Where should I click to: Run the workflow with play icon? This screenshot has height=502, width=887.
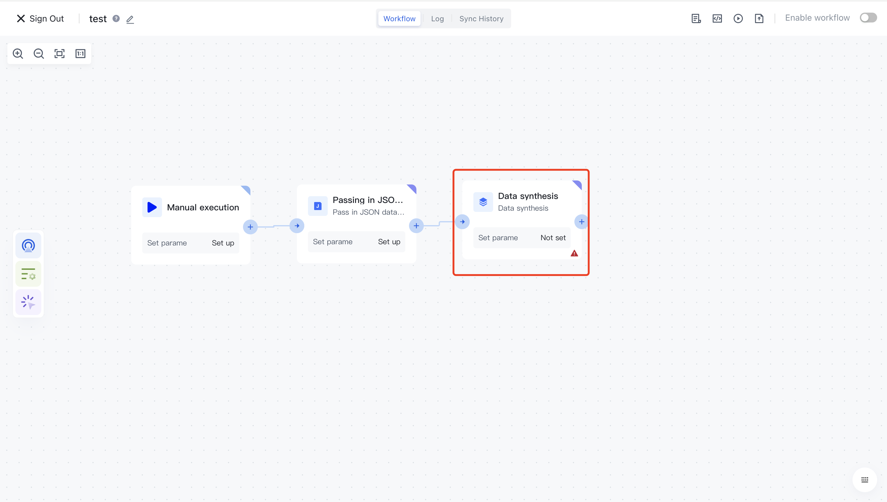pyautogui.click(x=738, y=18)
